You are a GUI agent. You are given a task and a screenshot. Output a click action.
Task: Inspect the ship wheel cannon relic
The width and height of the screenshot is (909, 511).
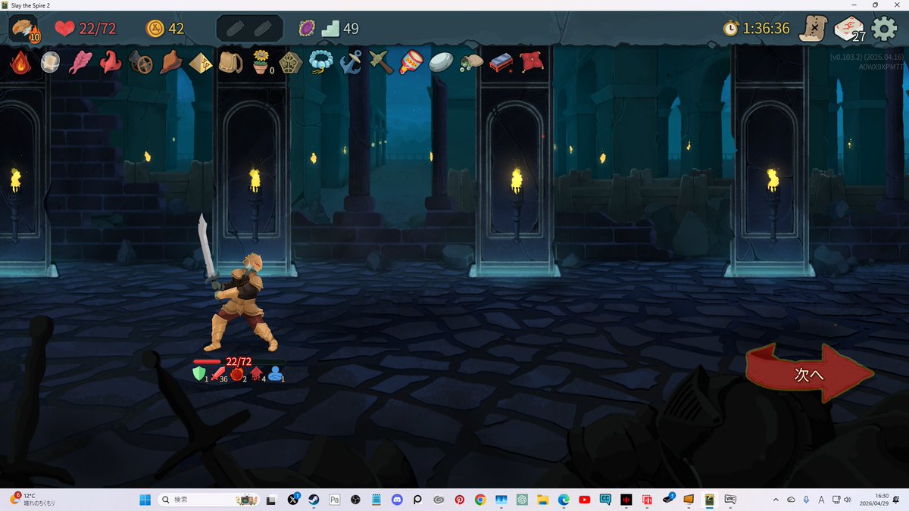click(140, 62)
